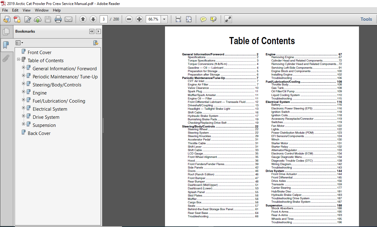Open the File menu
This screenshot has width=377, height=227.
click(5, 10)
